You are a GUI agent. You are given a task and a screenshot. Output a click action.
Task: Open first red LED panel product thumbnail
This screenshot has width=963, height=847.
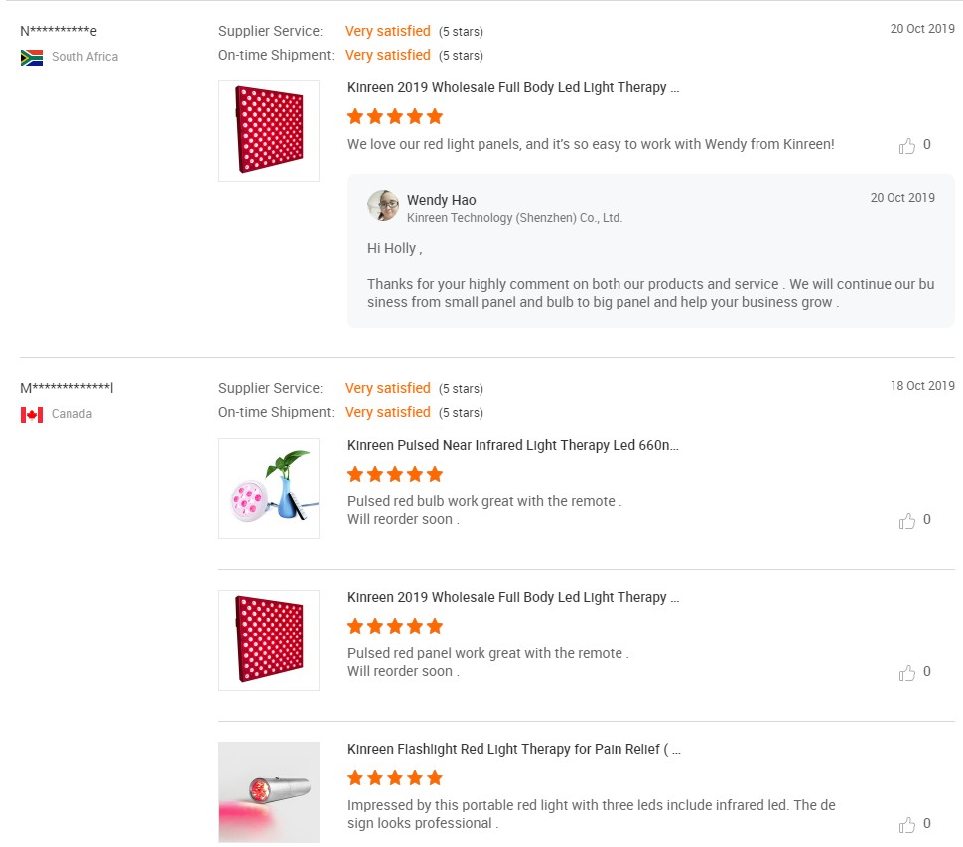tap(269, 131)
